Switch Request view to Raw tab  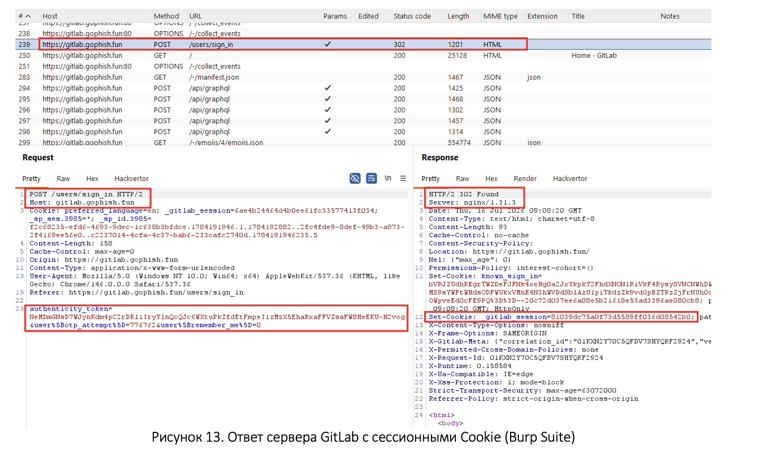(x=63, y=179)
